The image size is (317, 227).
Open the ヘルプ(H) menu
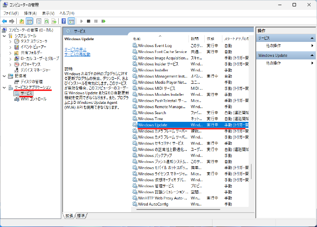[x=67, y=13]
